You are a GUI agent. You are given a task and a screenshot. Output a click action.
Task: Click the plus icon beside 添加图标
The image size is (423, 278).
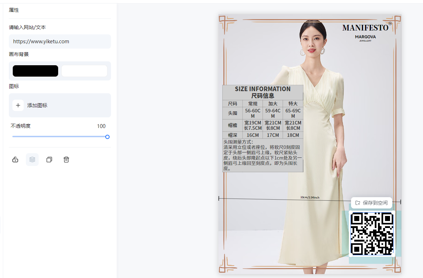point(18,105)
